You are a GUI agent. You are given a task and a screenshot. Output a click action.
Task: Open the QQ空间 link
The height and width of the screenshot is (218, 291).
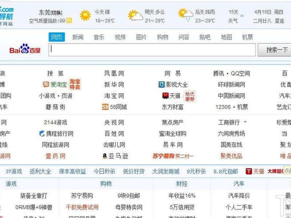click(240, 73)
